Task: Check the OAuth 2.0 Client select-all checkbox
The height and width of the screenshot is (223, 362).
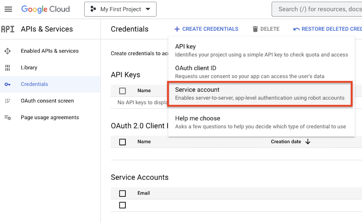Action: 122,142
